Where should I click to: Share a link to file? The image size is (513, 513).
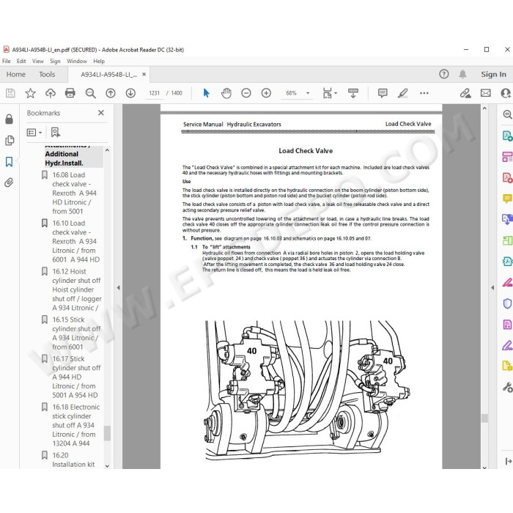coord(465,93)
